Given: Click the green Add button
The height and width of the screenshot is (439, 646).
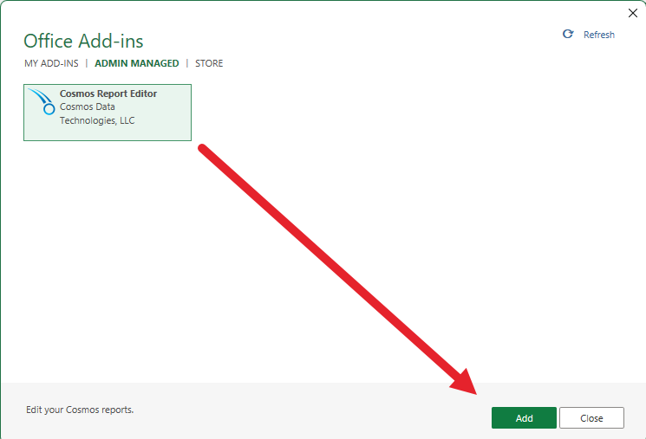Looking at the screenshot, I should (524, 418).
